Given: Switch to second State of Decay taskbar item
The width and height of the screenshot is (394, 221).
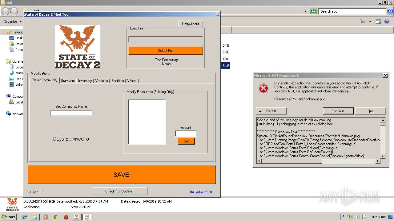Looking at the screenshot, I should pos(87,217).
